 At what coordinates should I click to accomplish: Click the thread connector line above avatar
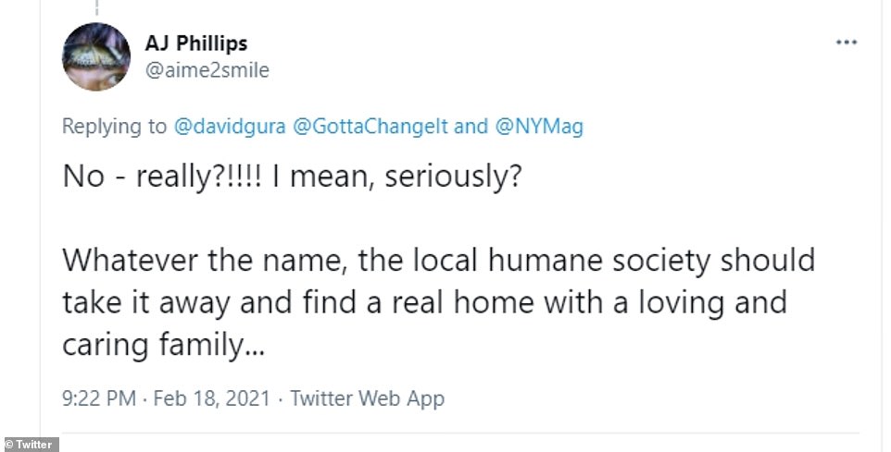96,7
